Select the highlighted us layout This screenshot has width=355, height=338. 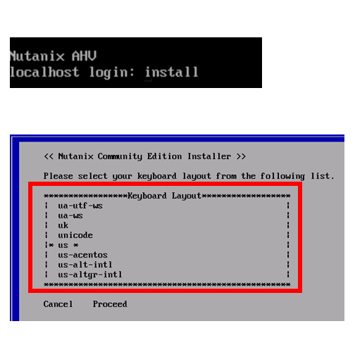63,245
